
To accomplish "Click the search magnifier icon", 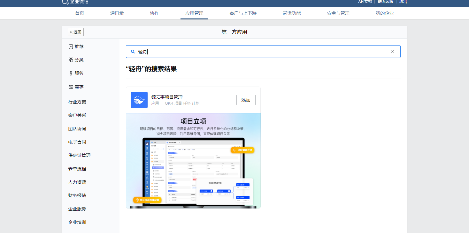I will [x=133, y=52].
